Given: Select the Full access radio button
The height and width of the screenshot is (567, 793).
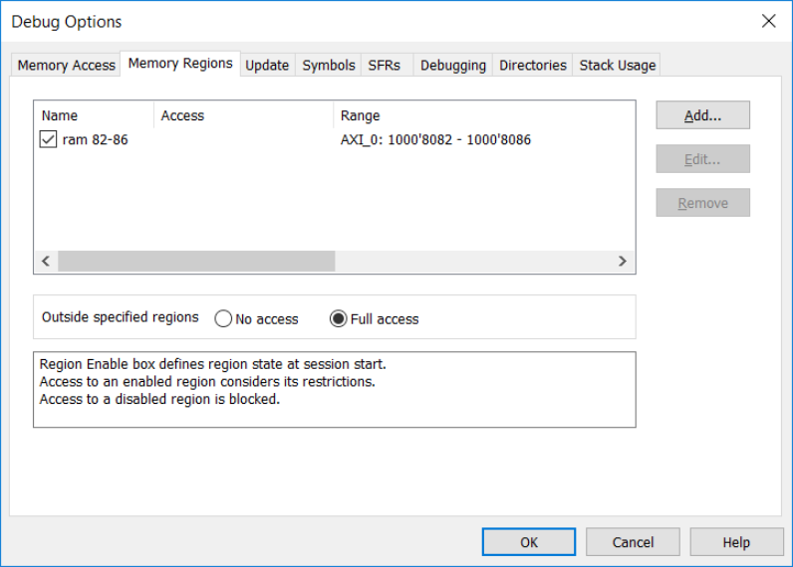Looking at the screenshot, I should click(339, 319).
